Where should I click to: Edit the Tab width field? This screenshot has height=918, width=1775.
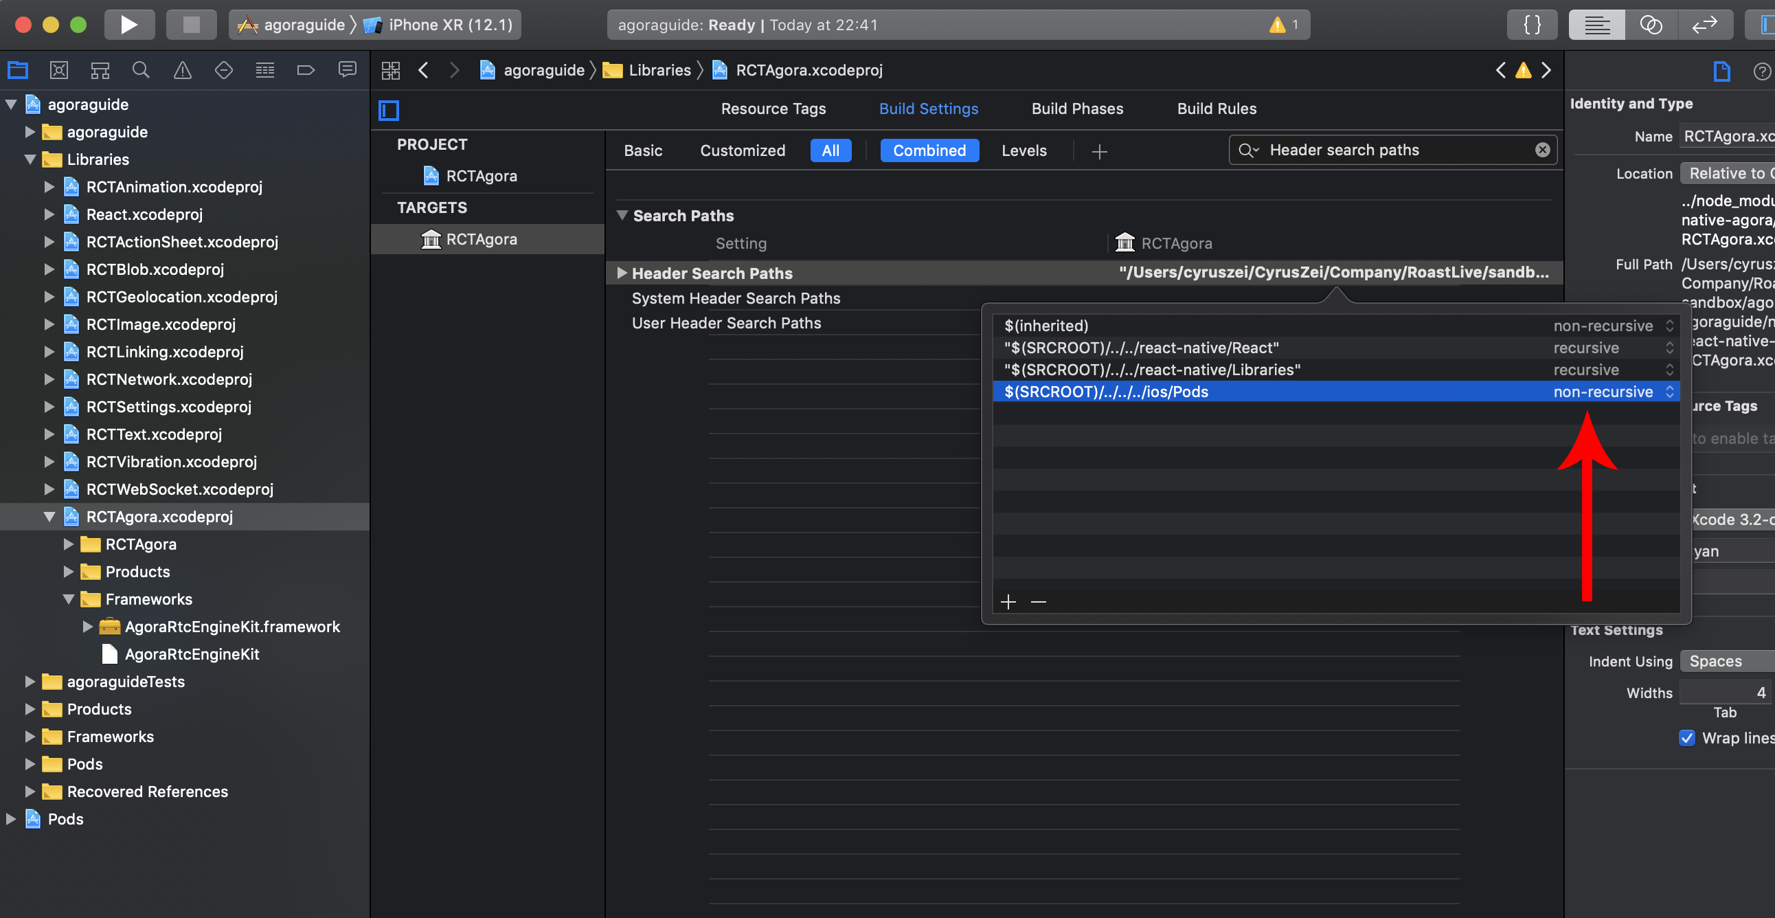(x=1727, y=692)
